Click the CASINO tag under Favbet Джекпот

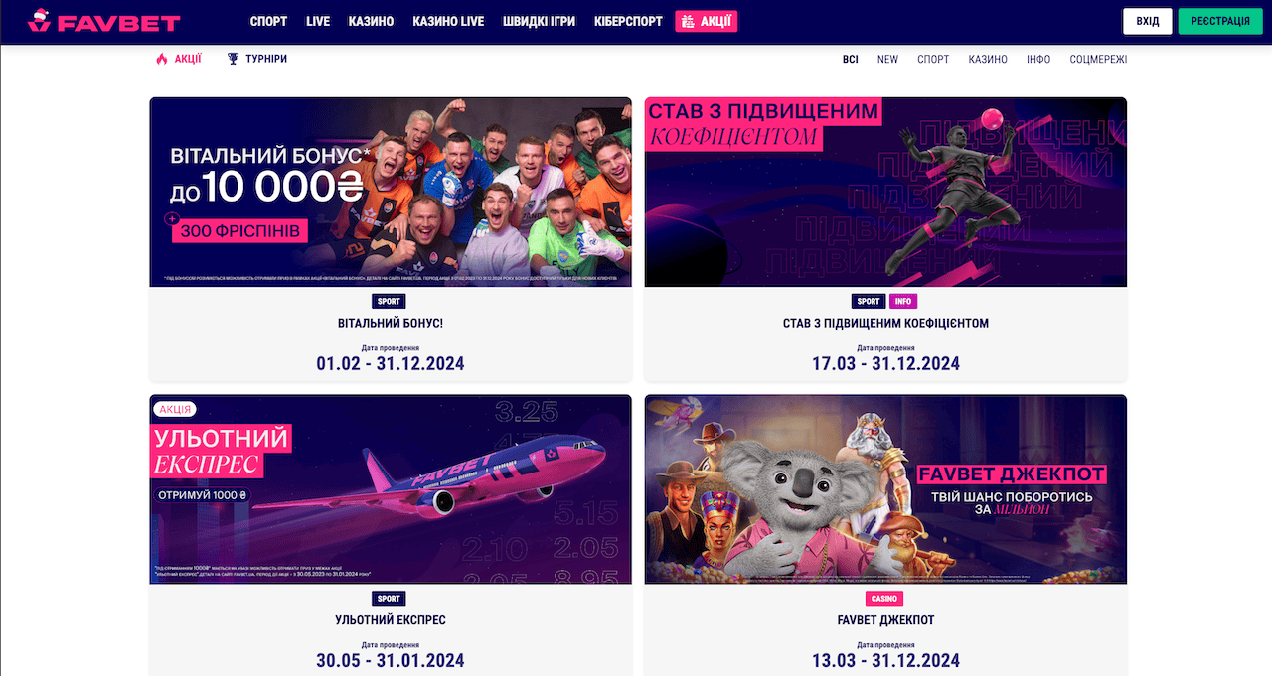(884, 599)
